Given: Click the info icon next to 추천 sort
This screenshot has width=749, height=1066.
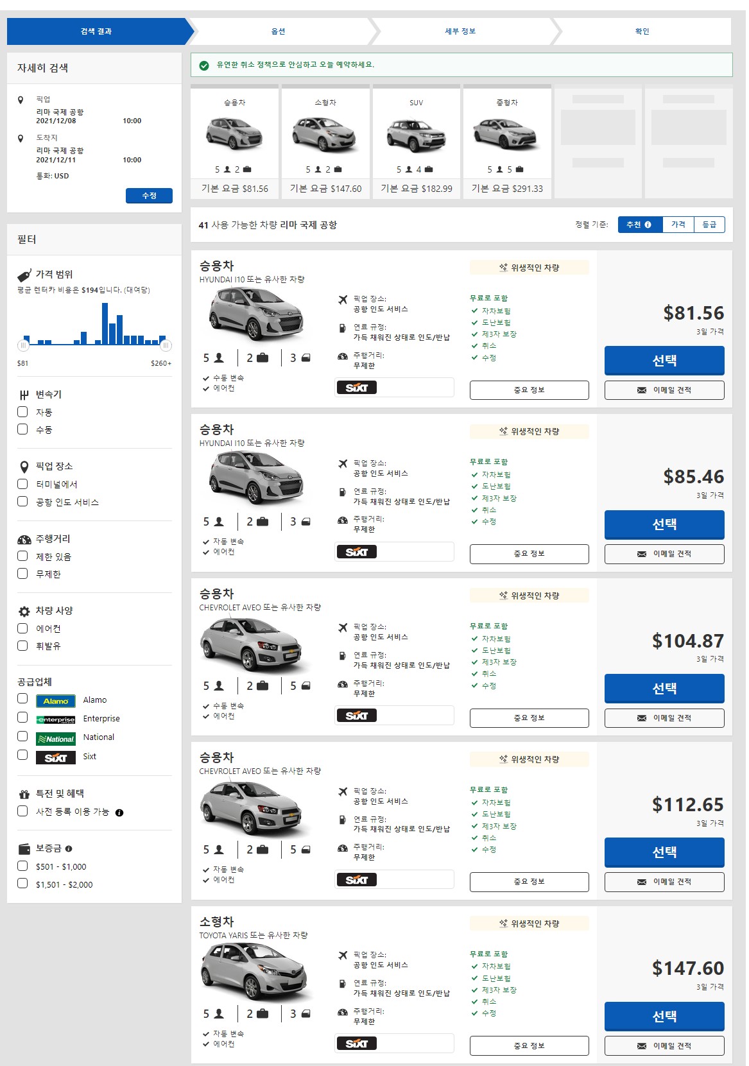Looking at the screenshot, I should (648, 225).
